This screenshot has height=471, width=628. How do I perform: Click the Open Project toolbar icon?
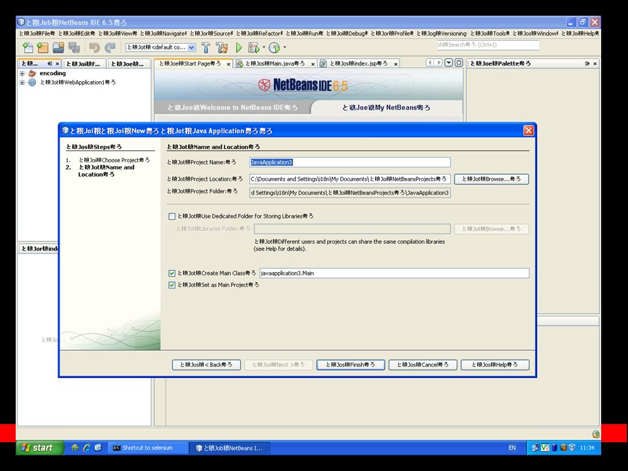coord(58,48)
